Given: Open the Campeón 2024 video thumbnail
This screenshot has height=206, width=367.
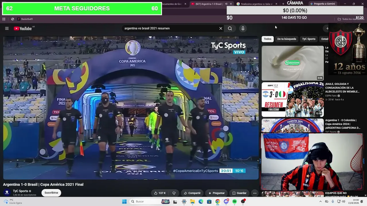Looking at the screenshot, I should coord(292,126).
